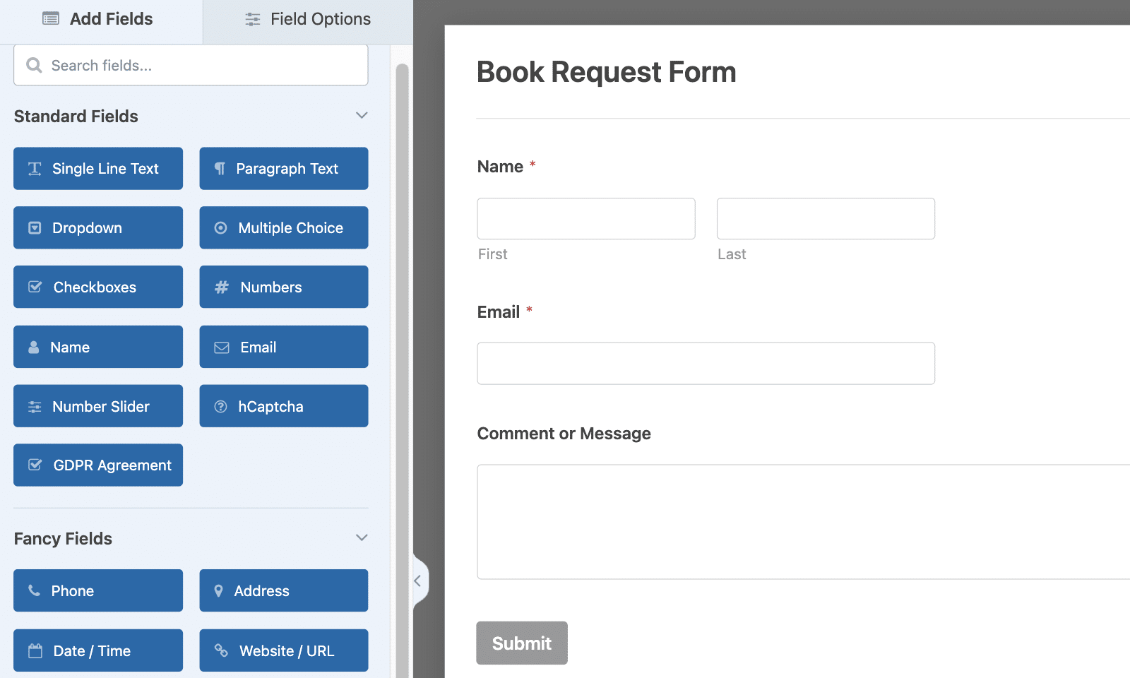1130x678 pixels.
Task: Add a GDPR Agreement field
Action: pos(97,465)
